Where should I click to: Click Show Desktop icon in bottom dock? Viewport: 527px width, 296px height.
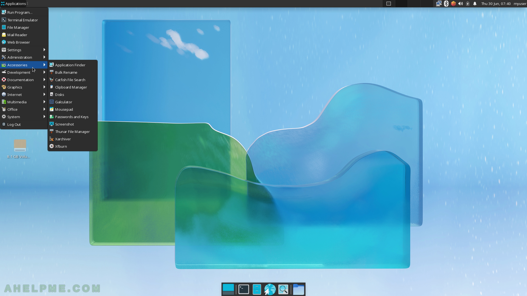[x=228, y=289]
